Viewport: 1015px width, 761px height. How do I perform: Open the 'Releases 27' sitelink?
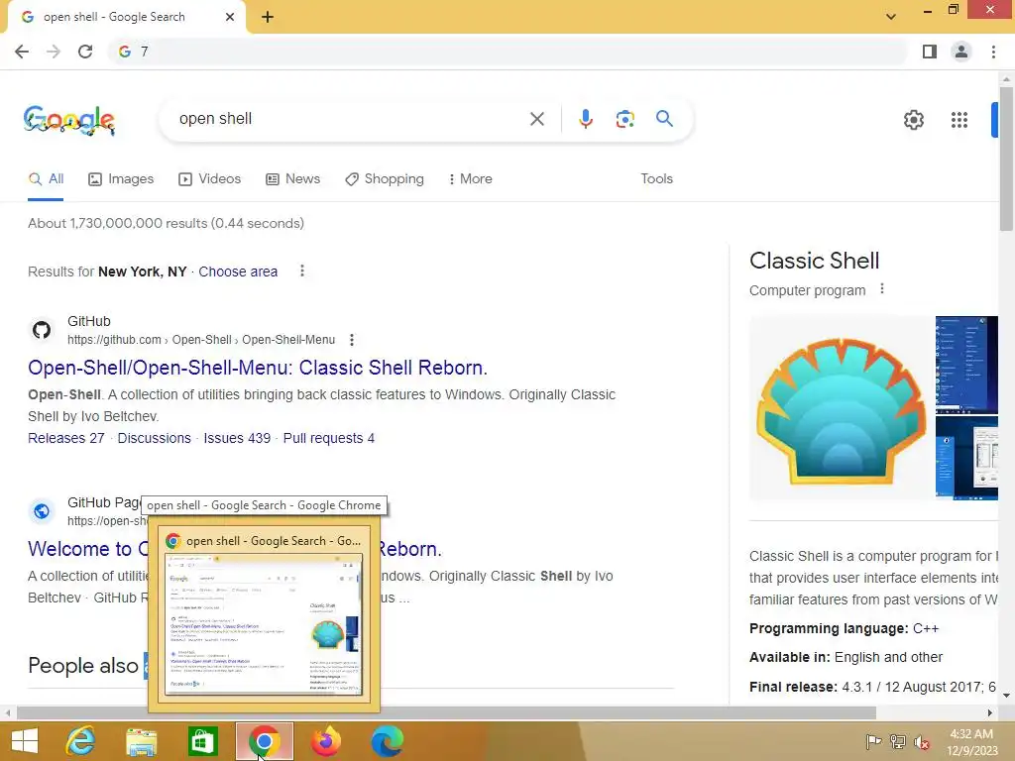[66, 438]
